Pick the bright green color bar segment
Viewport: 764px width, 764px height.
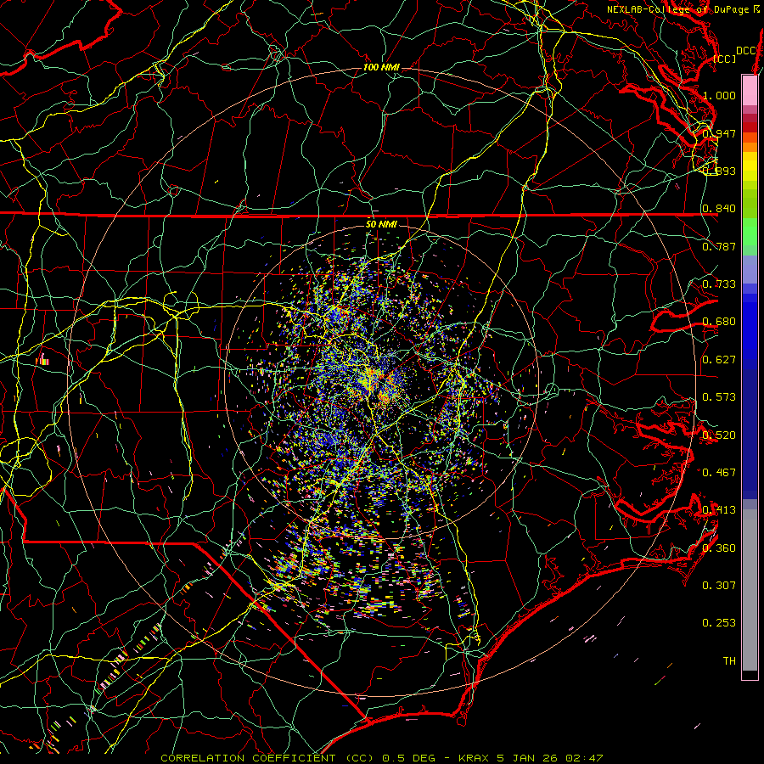coord(750,233)
